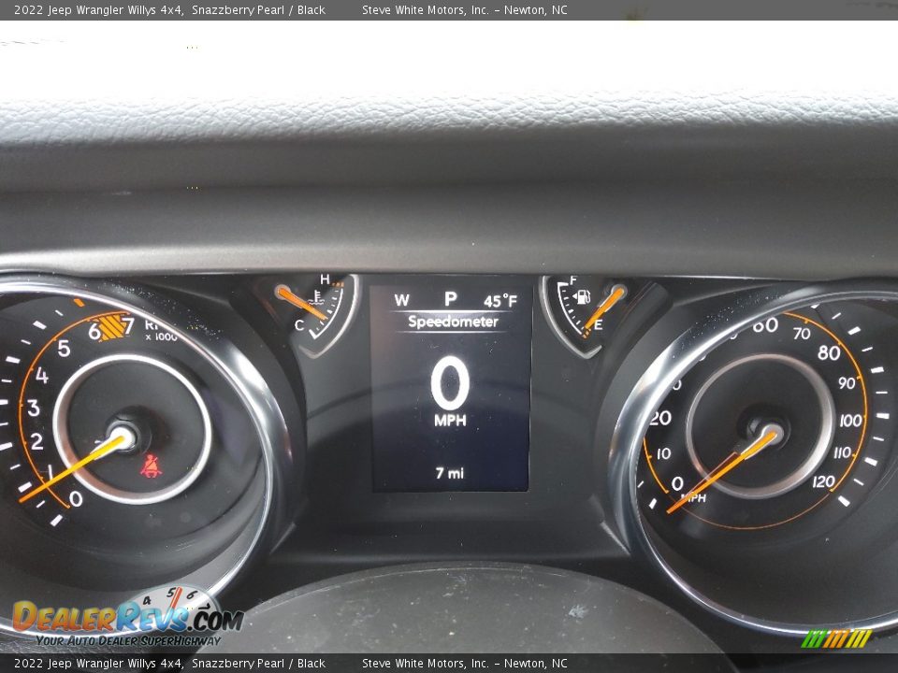Click 'Your Auto Dealer SuperHighway' tagline
This screenshot has height=673, width=898.
click(128, 640)
